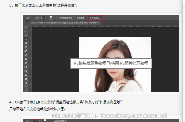Viewport: 185px width, 122px height.
Task: Select the Rectangular Marquee tool
Action: 26,31
